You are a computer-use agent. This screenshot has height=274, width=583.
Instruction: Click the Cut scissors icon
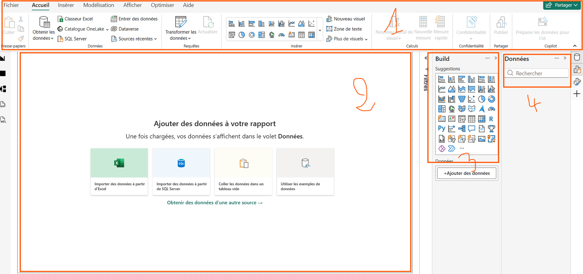click(21, 19)
